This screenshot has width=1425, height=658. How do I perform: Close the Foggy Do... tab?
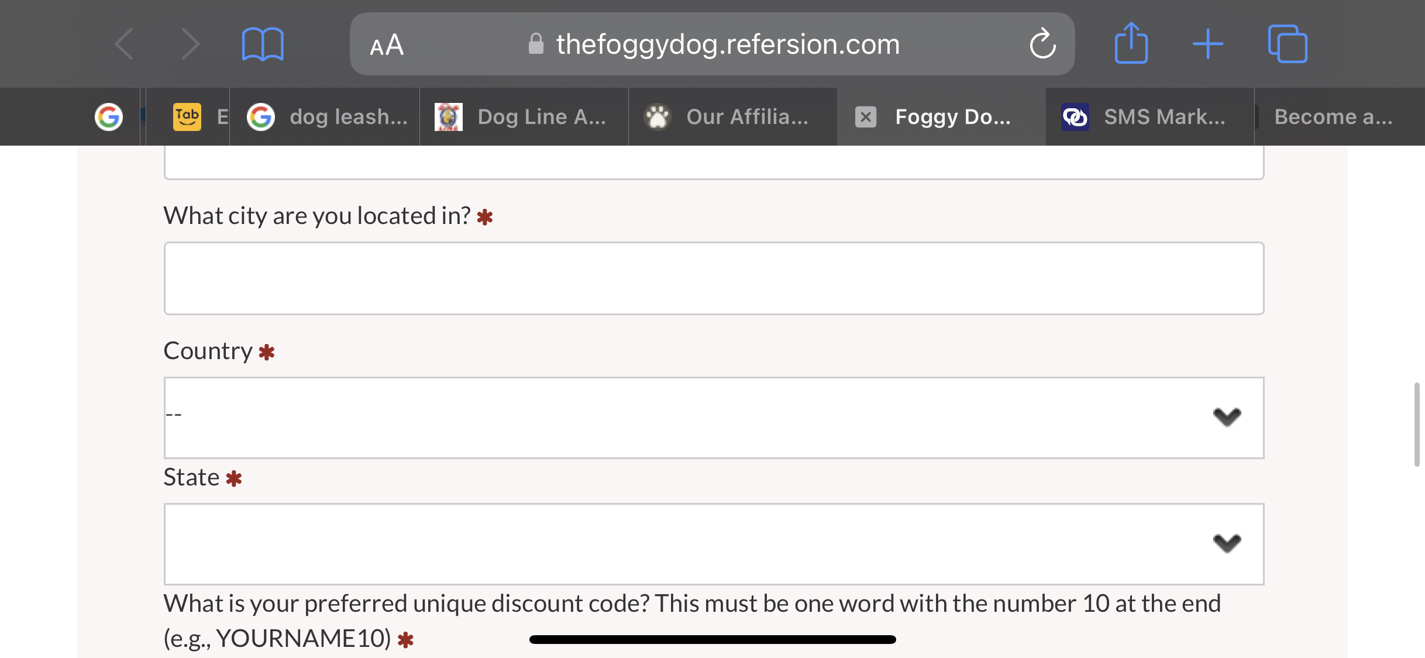pyautogui.click(x=866, y=117)
